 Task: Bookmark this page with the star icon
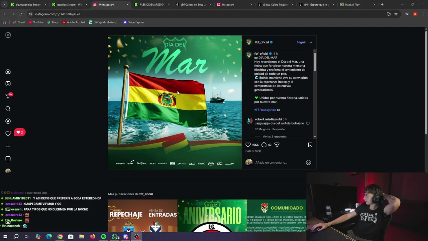(396, 14)
